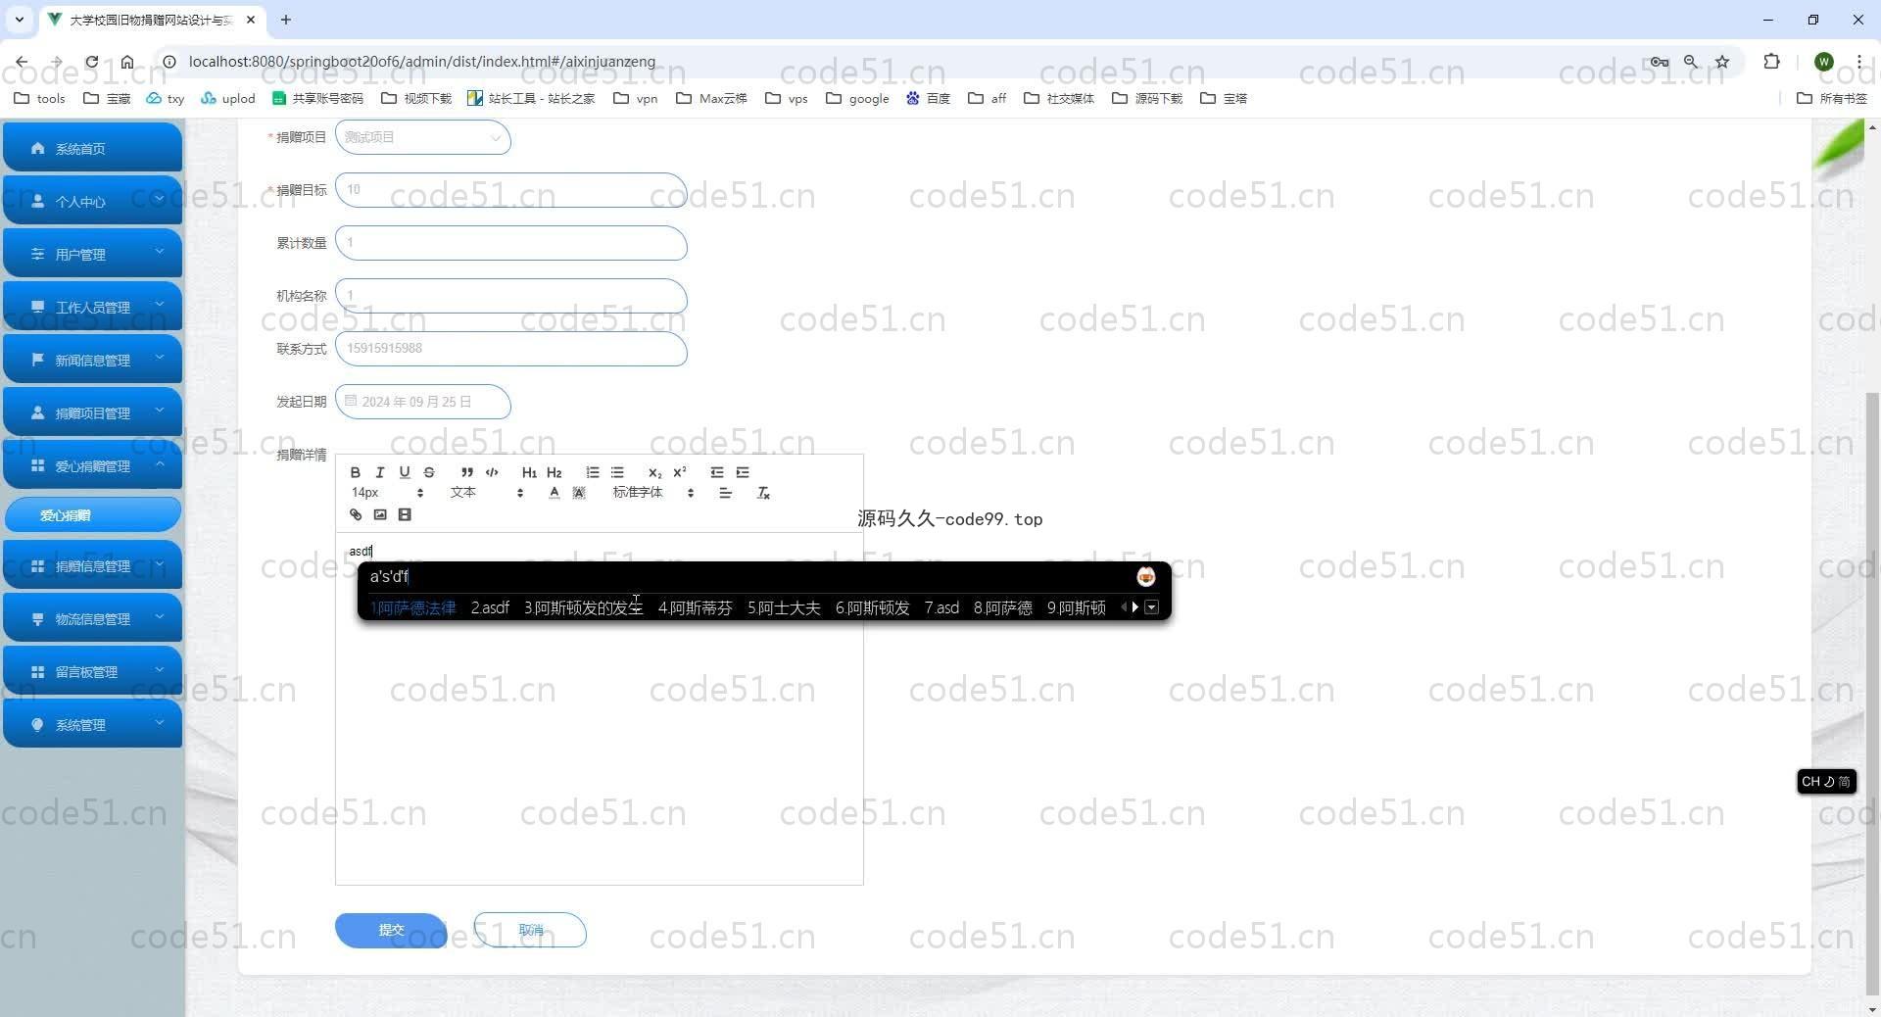
Task: Open 个人中心 in sidebar
Action: 92,201
